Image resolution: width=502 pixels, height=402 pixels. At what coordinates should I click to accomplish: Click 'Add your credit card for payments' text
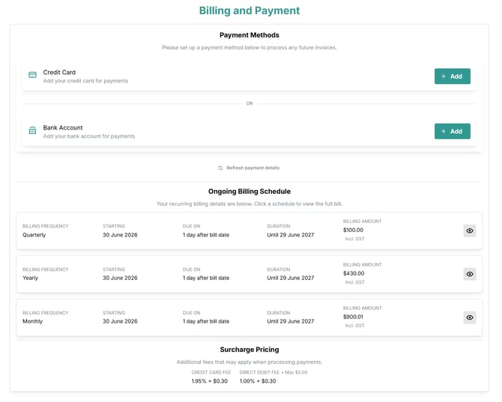pos(85,81)
